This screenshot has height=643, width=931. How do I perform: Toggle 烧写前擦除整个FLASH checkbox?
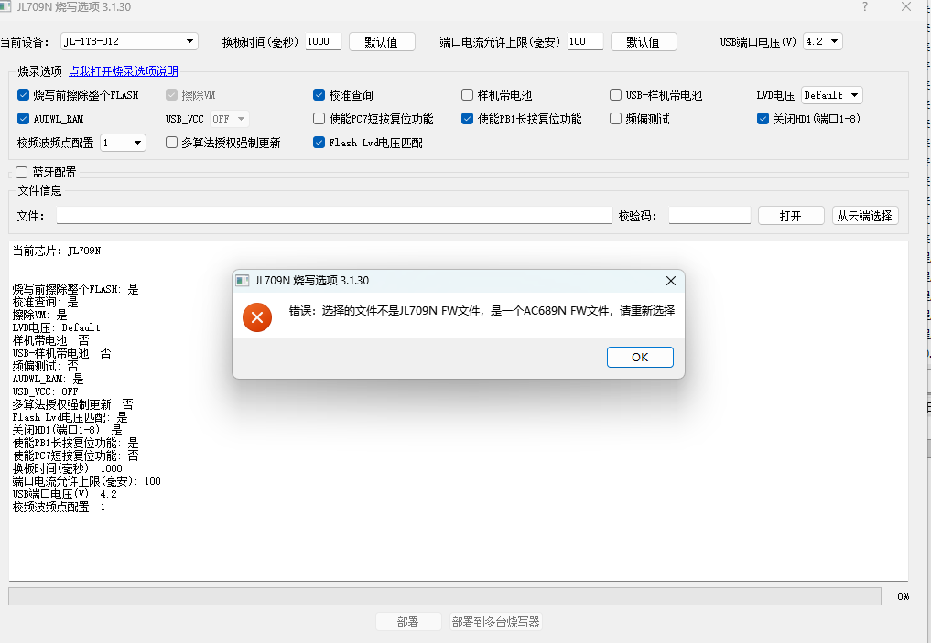point(23,95)
